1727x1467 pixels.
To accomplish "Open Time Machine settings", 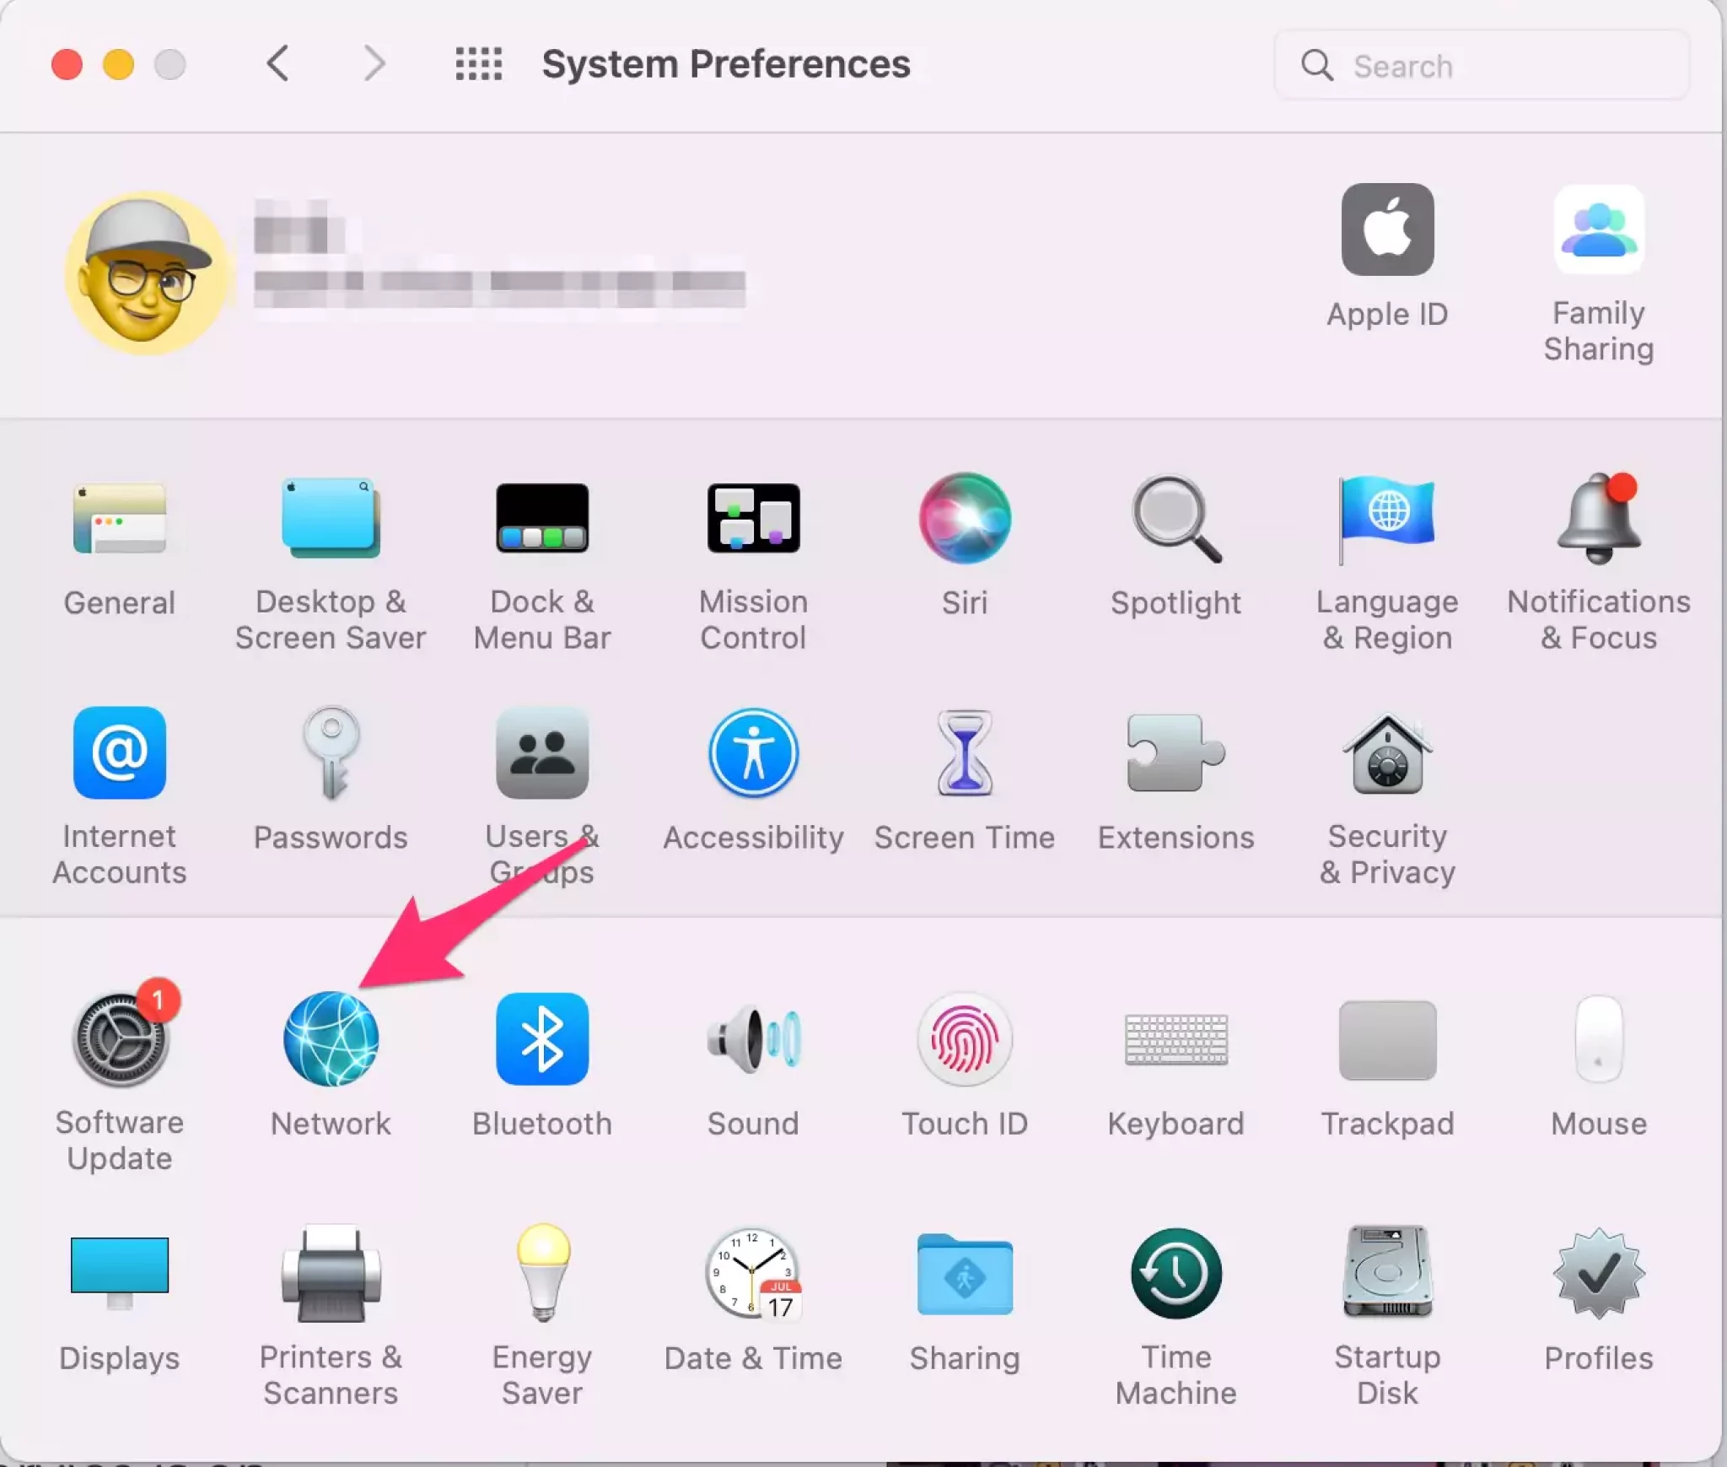I will point(1176,1273).
